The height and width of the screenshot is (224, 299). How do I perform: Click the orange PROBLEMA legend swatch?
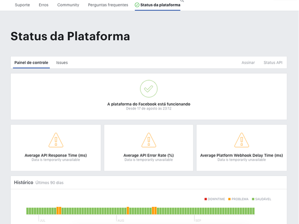[229, 199]
